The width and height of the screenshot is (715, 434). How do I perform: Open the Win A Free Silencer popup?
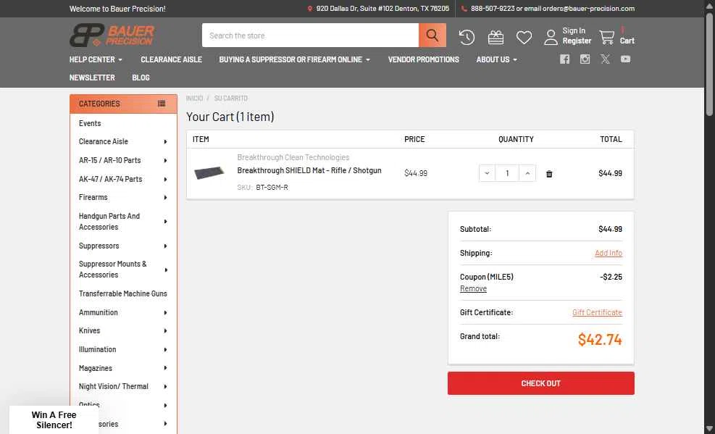54,420
